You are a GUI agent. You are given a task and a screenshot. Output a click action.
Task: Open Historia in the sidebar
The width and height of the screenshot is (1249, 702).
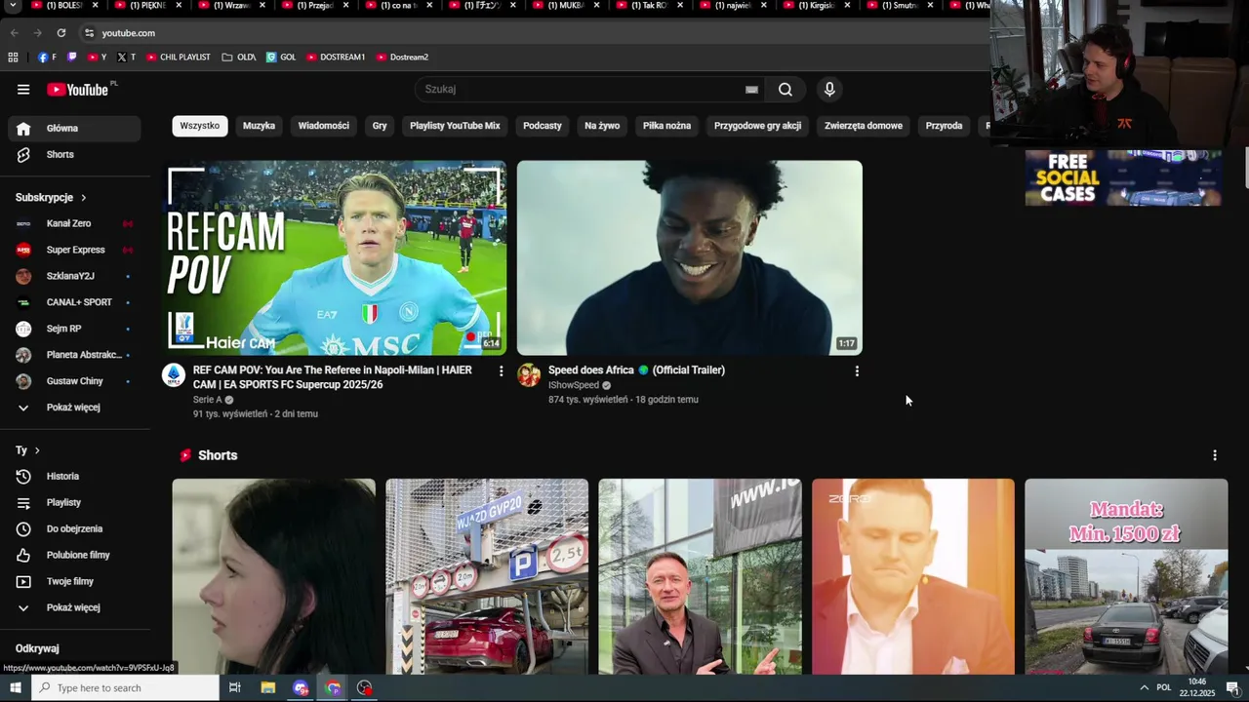click(74, 477)
